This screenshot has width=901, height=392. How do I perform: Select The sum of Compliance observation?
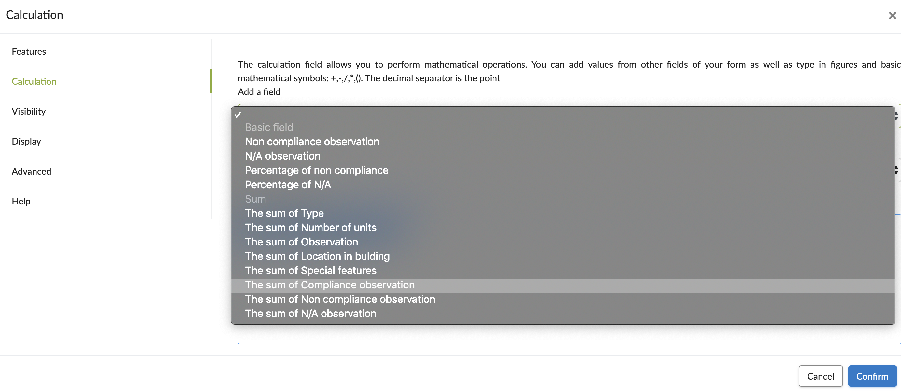(x=329, y=285)
